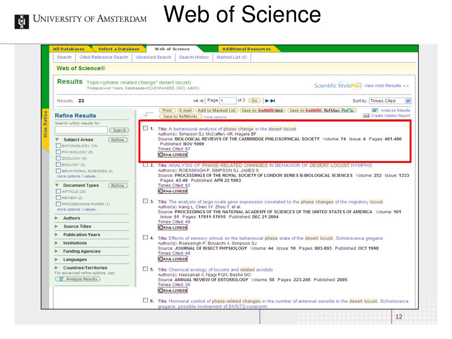Click Search button in Refine Results

[x=119, y=130]
